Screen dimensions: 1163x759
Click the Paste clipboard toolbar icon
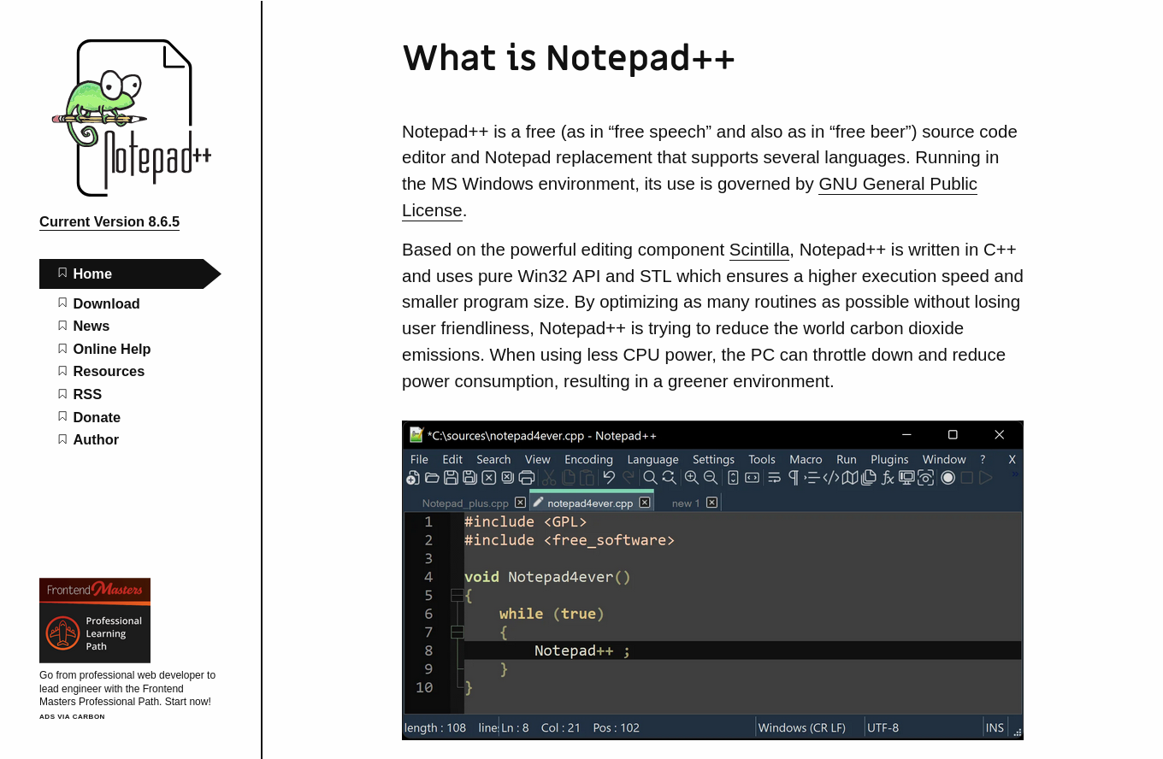coord(587,478)
